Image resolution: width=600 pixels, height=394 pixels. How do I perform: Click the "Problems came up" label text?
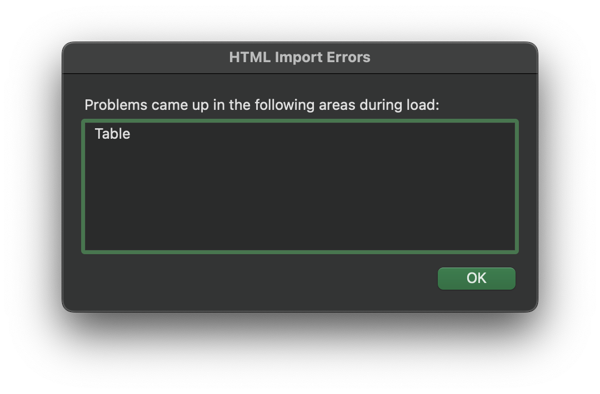coord(262,105)
